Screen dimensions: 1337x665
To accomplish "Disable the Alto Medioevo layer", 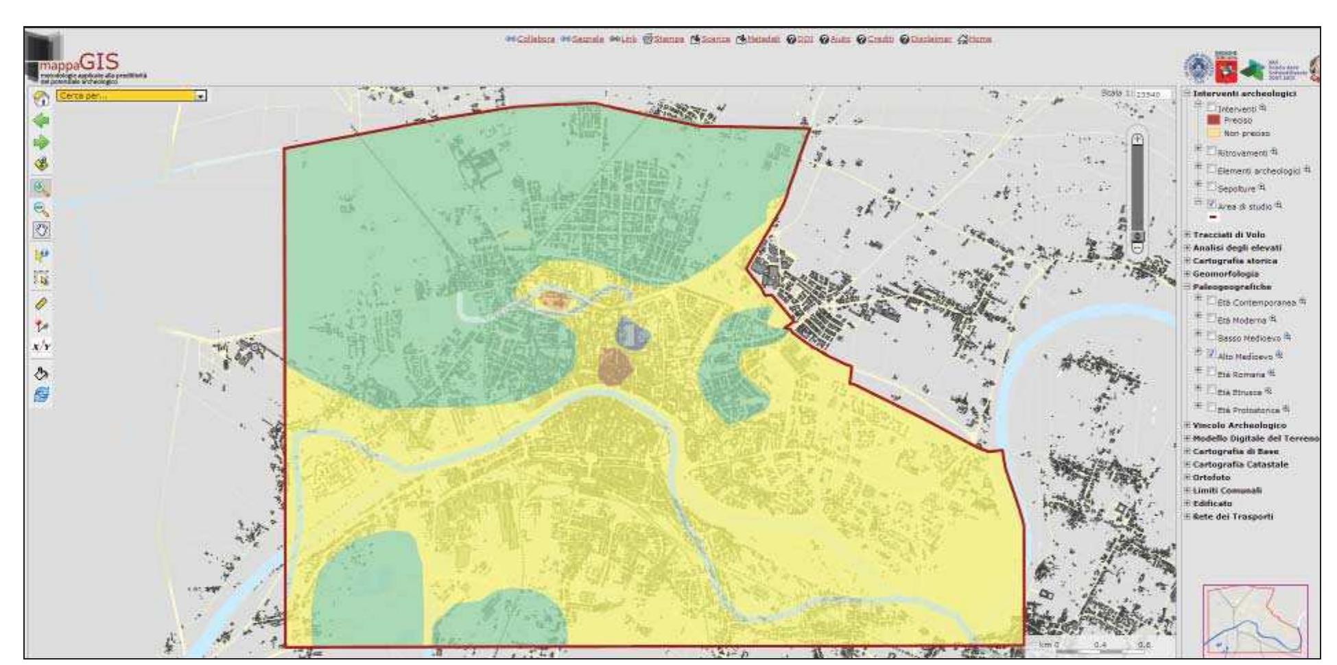I will (1211, 354).
